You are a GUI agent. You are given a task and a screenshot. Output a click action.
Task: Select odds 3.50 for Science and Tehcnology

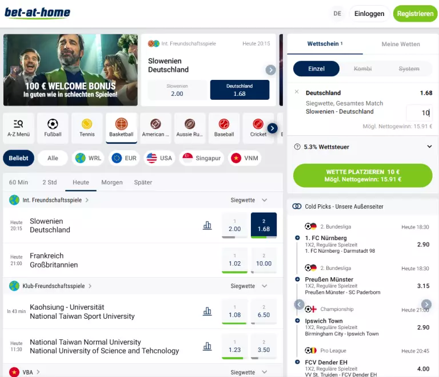(x=264, y=346)
